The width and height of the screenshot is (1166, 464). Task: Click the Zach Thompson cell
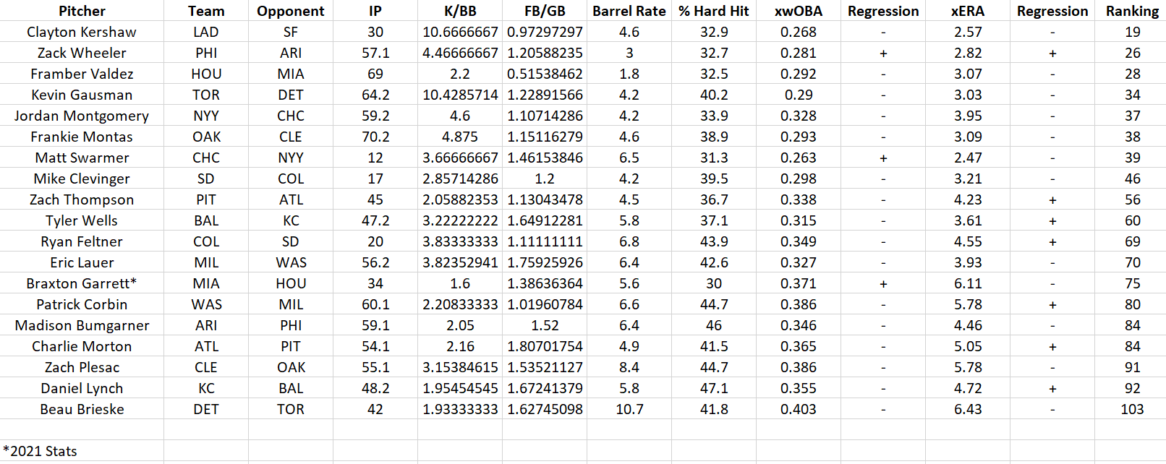click(82, 199)
